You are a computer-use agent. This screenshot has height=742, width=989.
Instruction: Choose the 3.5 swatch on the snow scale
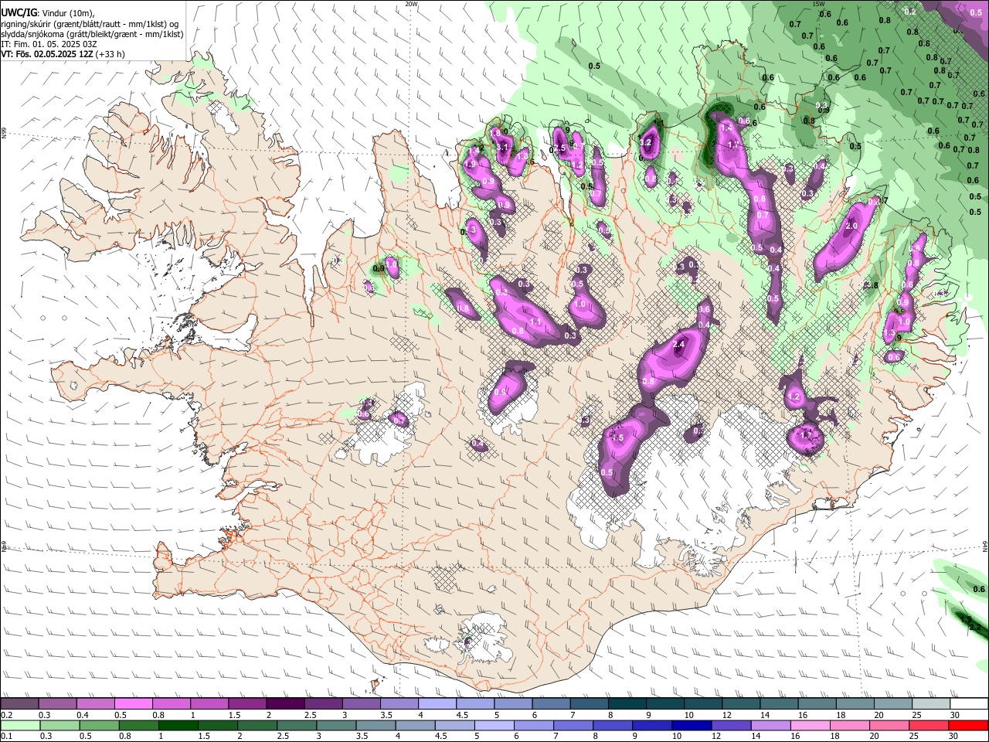399,703
